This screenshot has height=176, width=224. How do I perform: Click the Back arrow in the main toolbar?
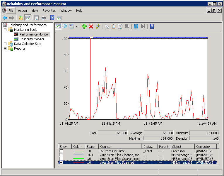pyautogui.click(x=5, y=18)
